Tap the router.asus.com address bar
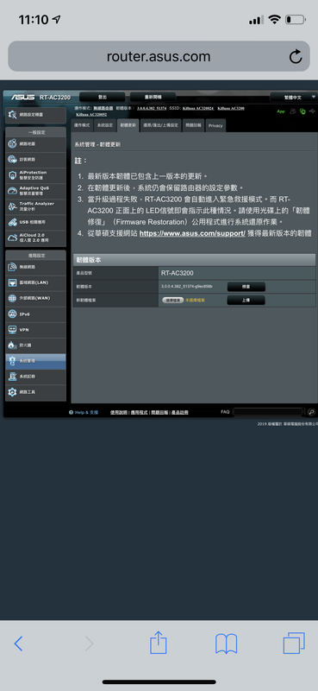Image resolution: width=318 pixels, height=691 pixels. tap(159, 56)
